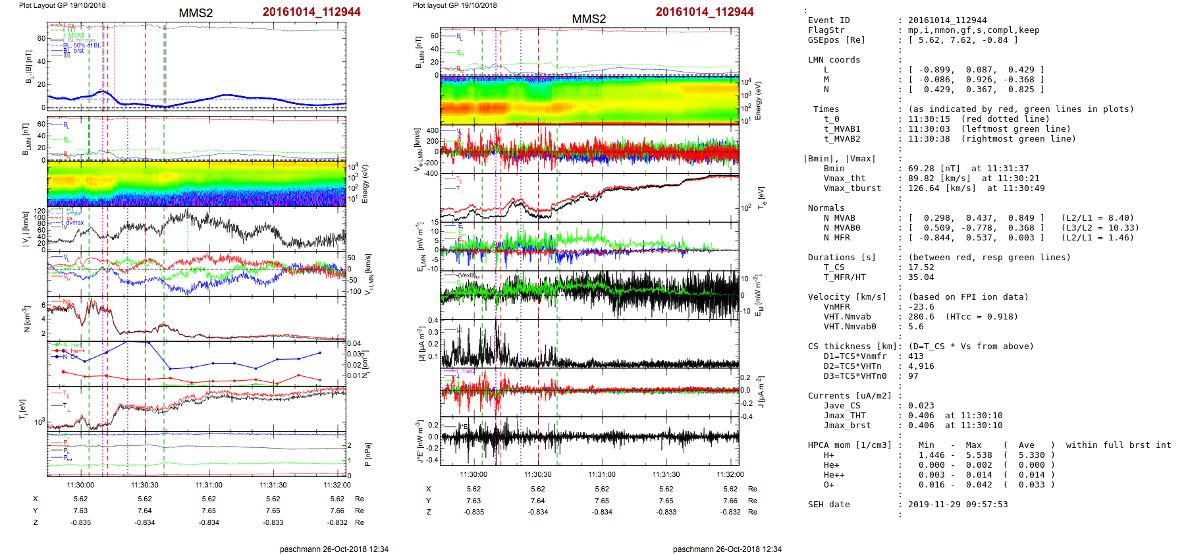Select the E_M [mW m⁻²] black-green trace panel

click(589, 296)
